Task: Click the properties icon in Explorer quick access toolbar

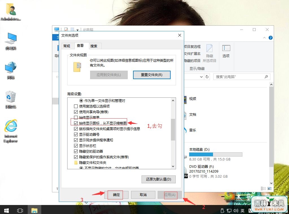Action: tap(66, 30)
